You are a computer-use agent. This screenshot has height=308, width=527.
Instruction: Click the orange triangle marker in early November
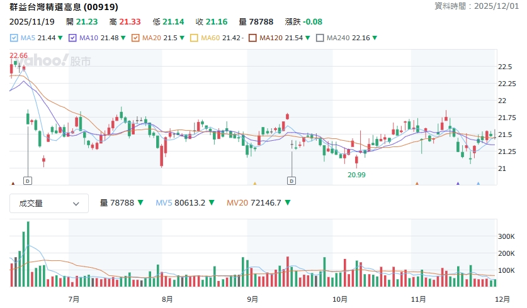click(417, 184)
